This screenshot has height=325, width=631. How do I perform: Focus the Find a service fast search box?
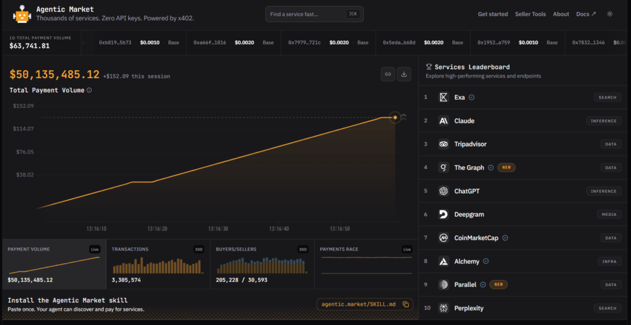[x=314, y=14]
